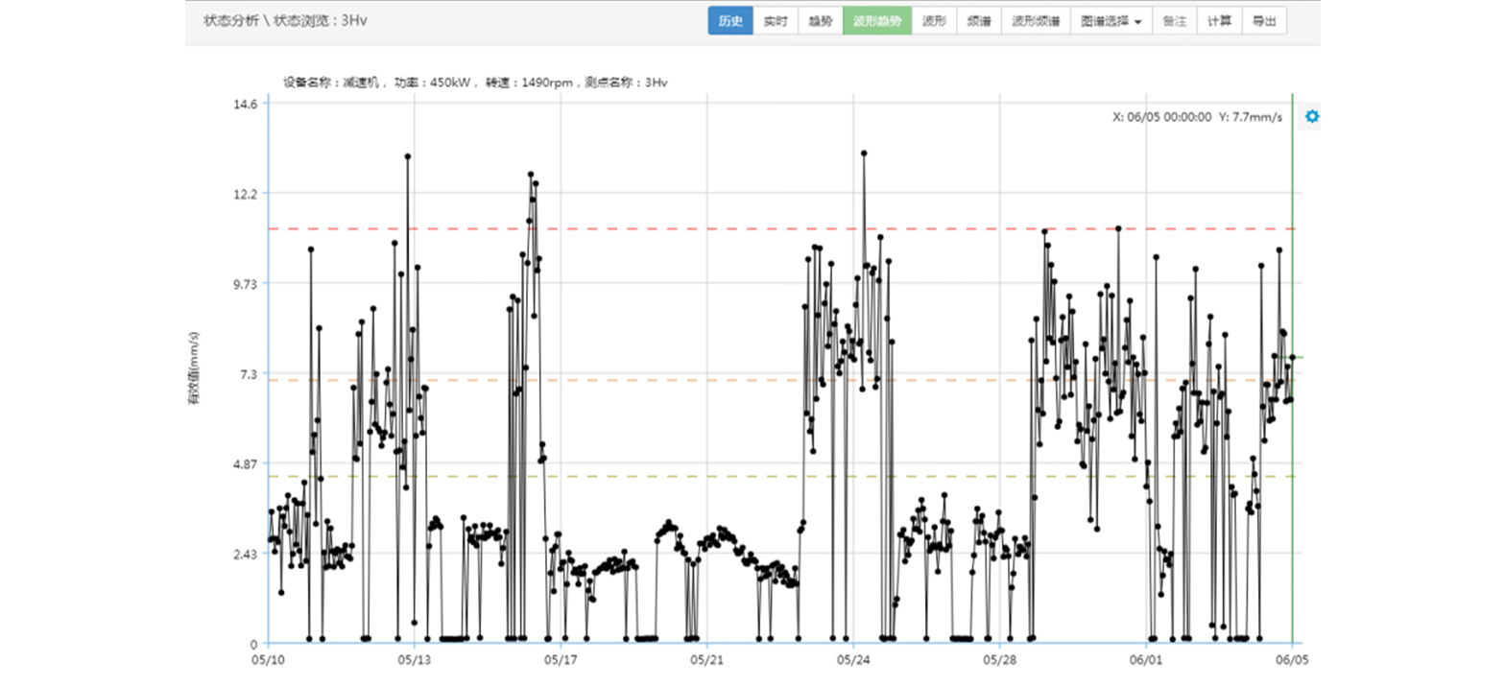The image size is (1505, 687).
Task: Display the 频谱 chart
Action: coord(978,21)
